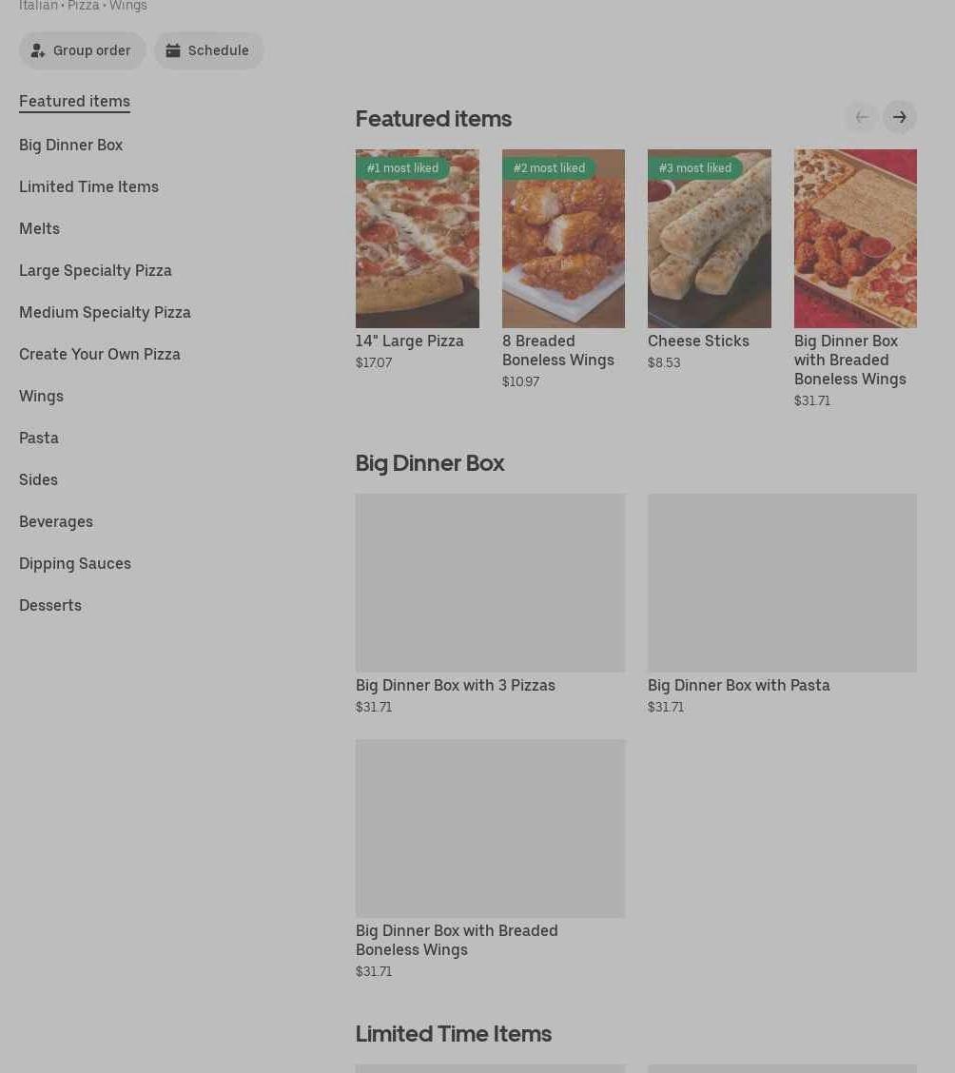This screenshot has height=1073, width=955.
Task: Open Create Your Own Pizza category
Action: [100, 354]
